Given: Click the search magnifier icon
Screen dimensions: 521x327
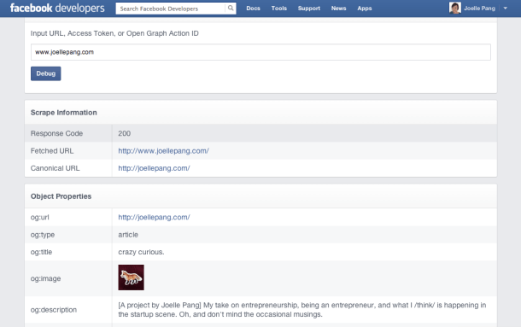Looking at the screenshot, I should pyautogui.click(x=231, y=9).
